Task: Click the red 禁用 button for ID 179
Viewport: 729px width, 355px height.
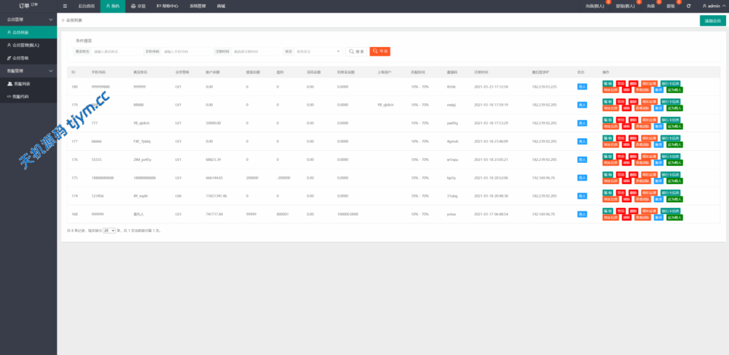Action: (x=621, y=102)
